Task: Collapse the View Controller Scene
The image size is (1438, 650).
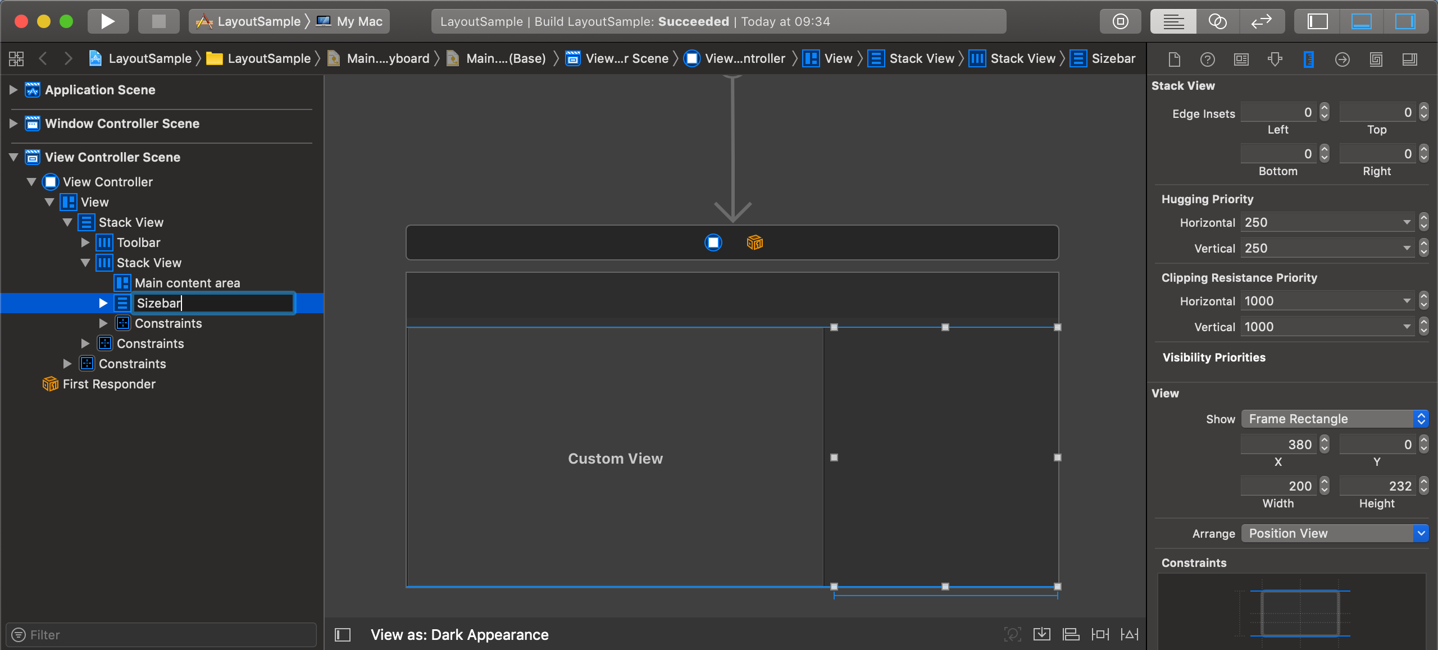Action: [12, 157]
